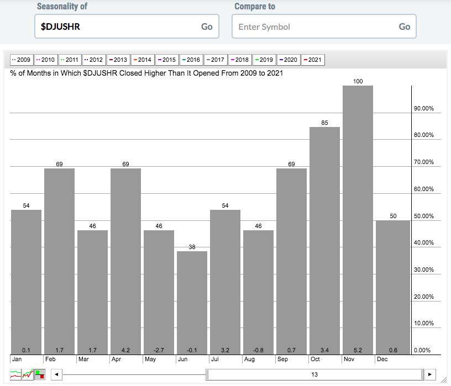Toggle the 2021 year legend

tap(312, 60)
